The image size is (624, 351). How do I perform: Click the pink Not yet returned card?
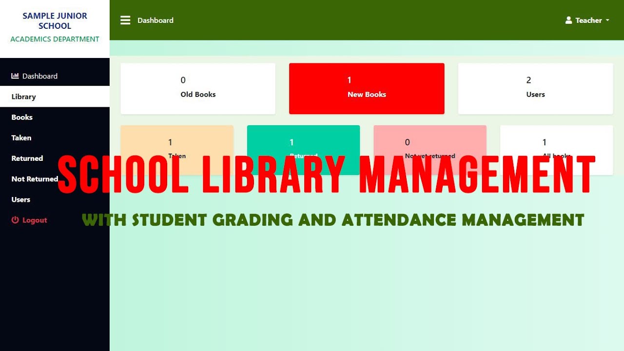[430, 150]
